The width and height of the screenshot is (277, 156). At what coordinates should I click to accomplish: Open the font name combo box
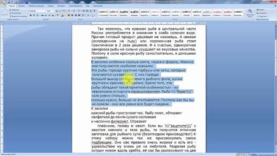[x=38, y=11]
